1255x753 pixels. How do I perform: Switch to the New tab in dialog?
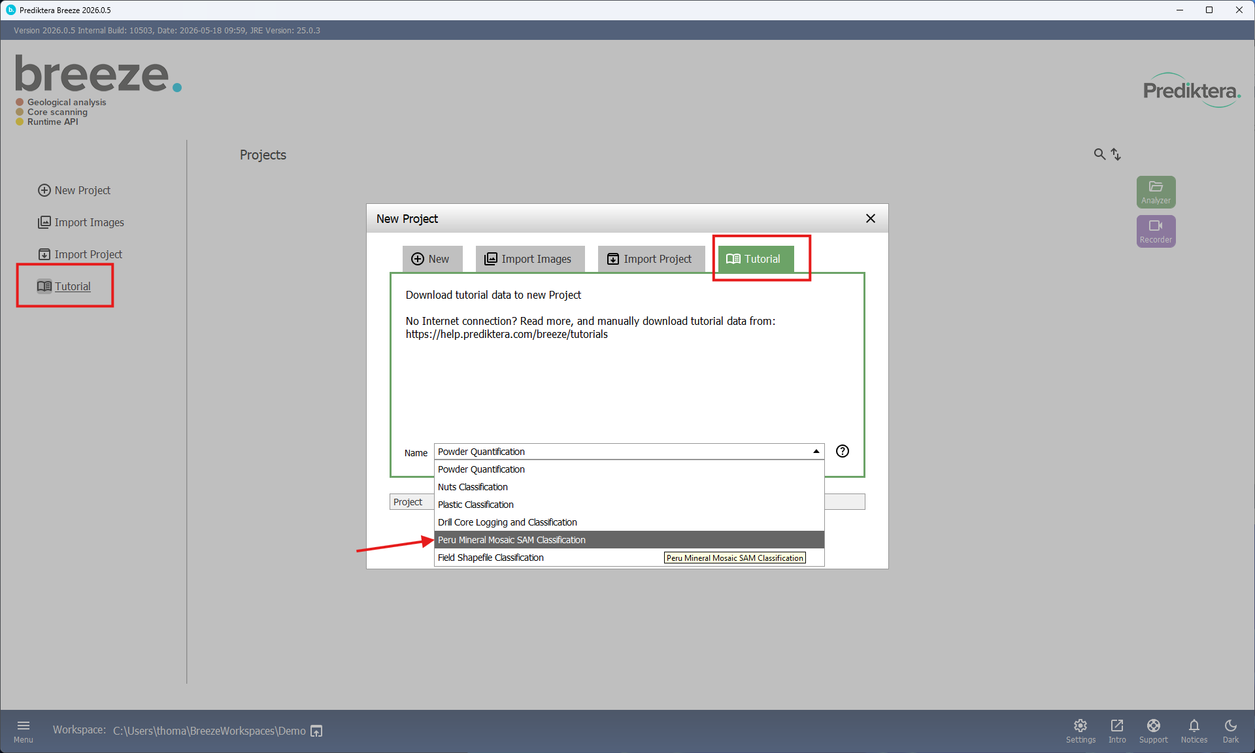click(431, 259)
